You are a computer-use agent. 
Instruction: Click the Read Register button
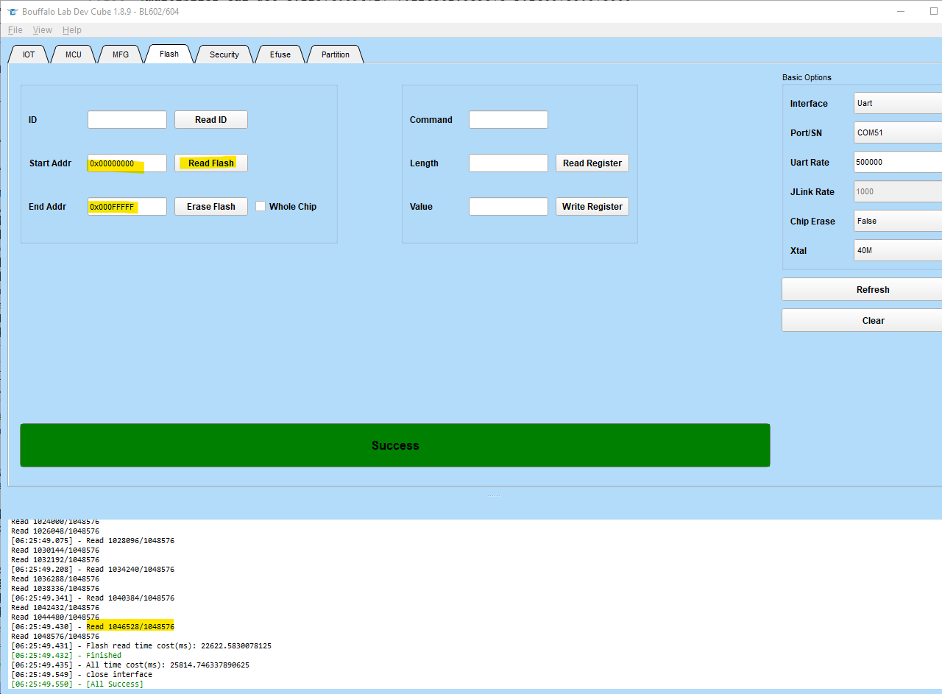pyautogui.click(x=592, y=163)
